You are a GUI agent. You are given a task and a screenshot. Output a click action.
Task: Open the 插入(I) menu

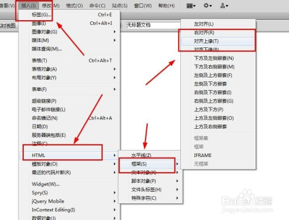(28, 6)
